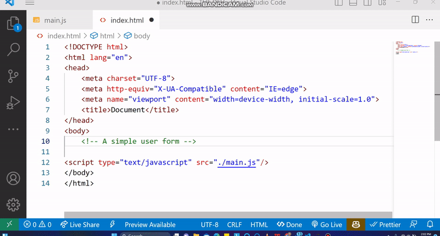Open the feedback icon in status bar
Screen dimensions: 440x236
(x=414, y=224)
